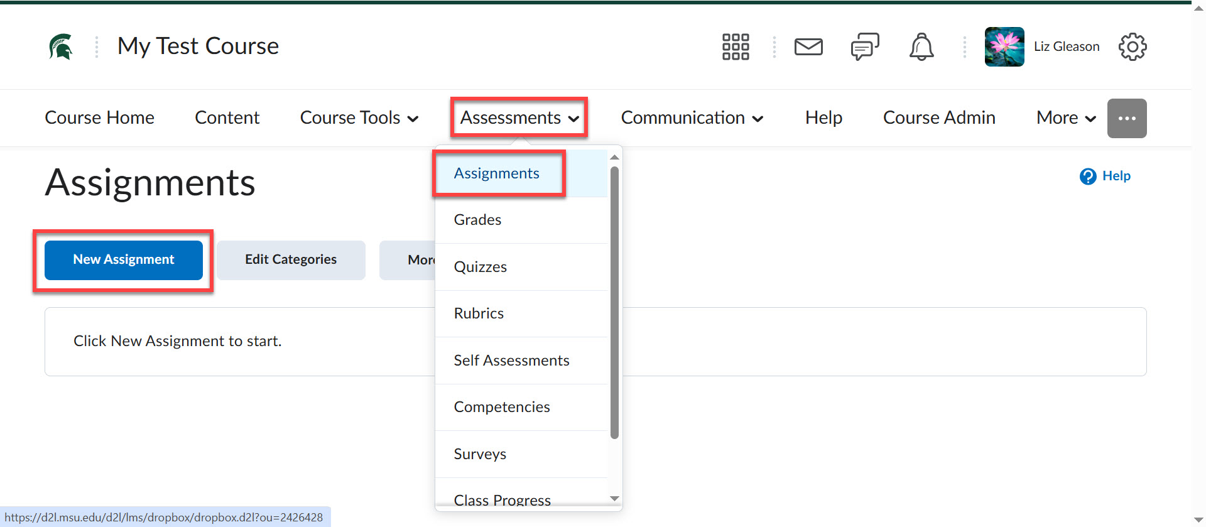Open the update alerts bell icon
1206x527 pixels.
[x=921, y=46]
